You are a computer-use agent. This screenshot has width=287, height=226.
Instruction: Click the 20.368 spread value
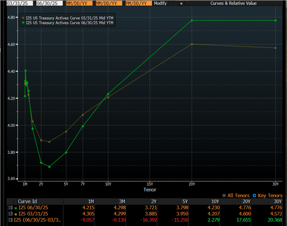click(x=275, y=220)
